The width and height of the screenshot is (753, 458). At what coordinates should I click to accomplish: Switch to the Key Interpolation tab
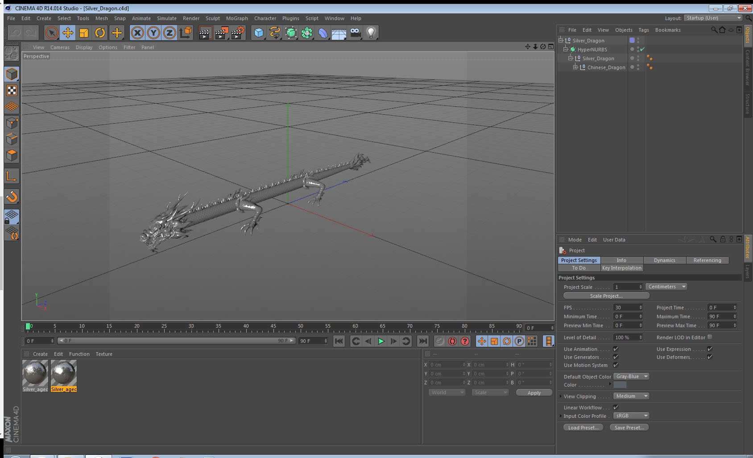pos(621,268)
